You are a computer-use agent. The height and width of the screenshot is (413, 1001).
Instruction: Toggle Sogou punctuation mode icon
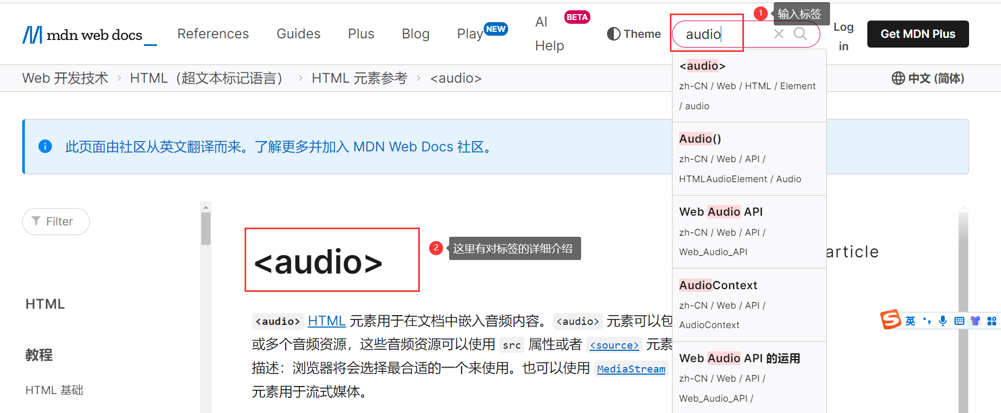pos(926,321)
